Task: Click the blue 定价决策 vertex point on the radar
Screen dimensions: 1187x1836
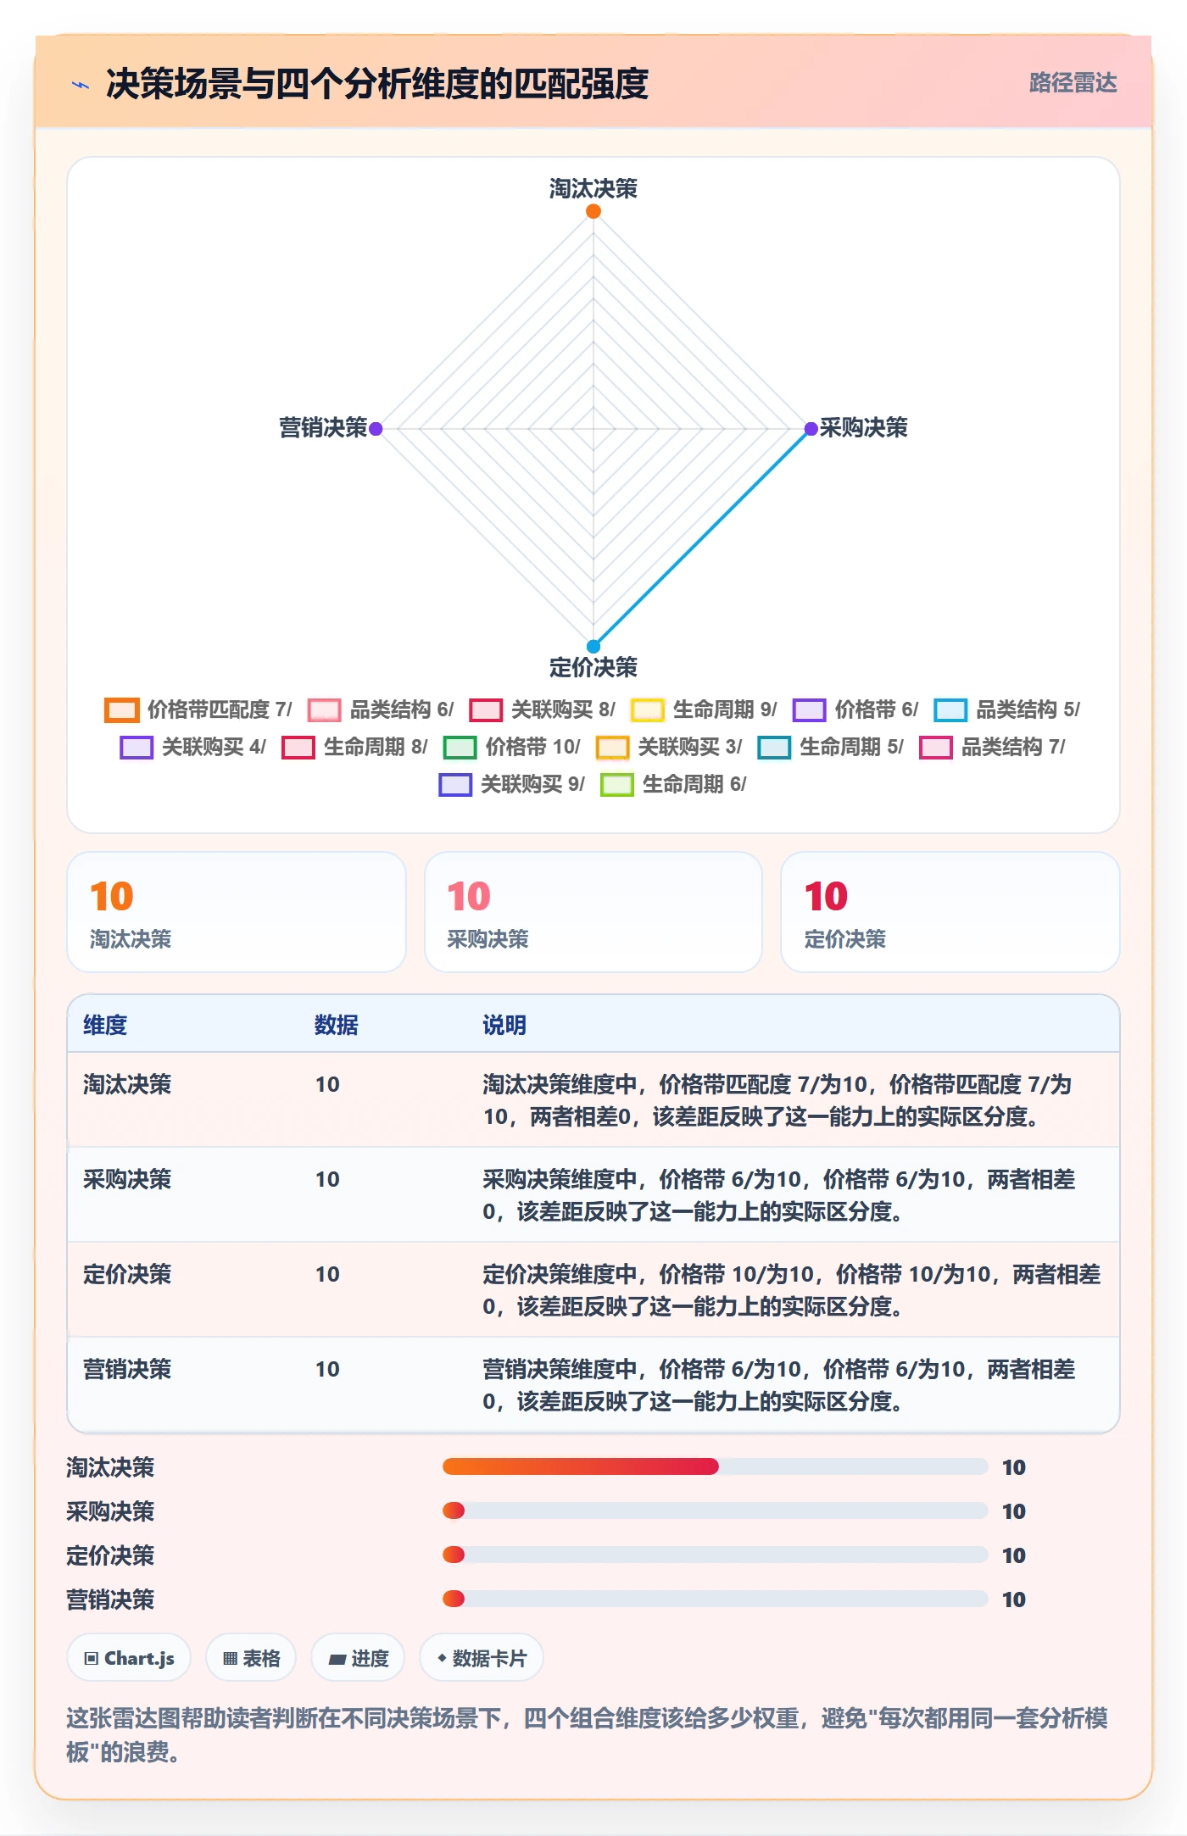Action: [593, 646]
